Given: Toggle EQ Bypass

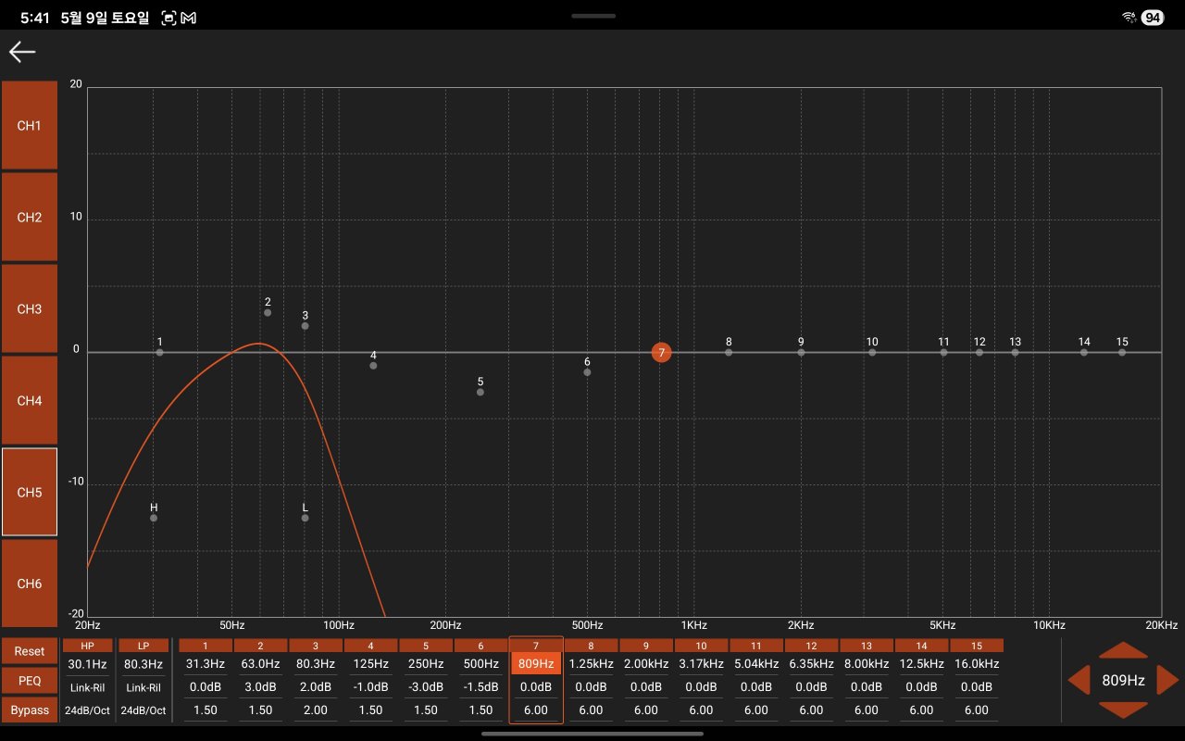Looking at the screenshot, I should click(30, 710).
